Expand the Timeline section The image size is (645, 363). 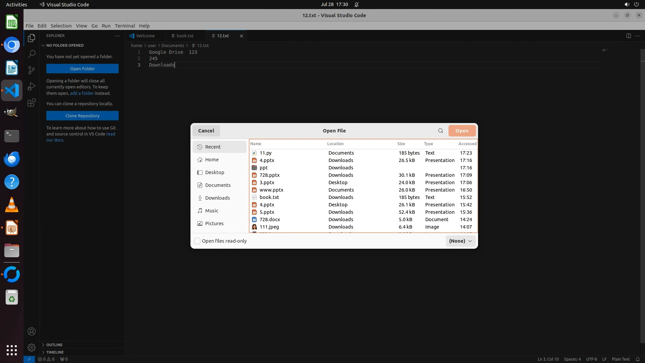point(55,352)
